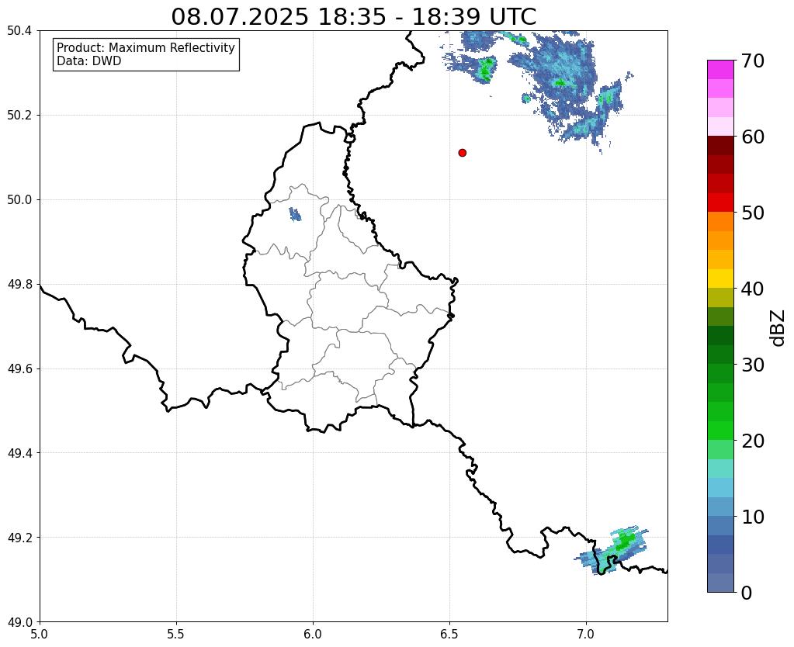794x647 pixels.
Task: Click the 20 tick label on colorbar
Action: tap(753, 441)
